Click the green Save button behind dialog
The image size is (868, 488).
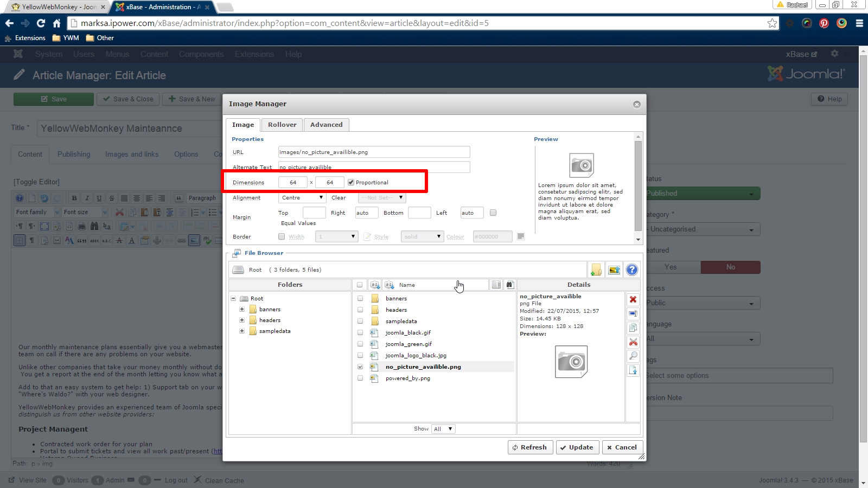click(x=54, y=99)
